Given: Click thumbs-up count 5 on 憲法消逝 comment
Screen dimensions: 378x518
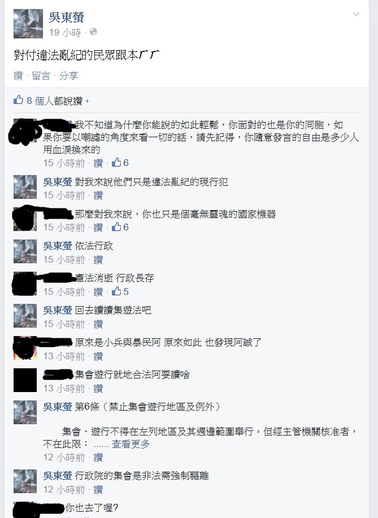Looking at the screenshot, I should pos(120,291).
